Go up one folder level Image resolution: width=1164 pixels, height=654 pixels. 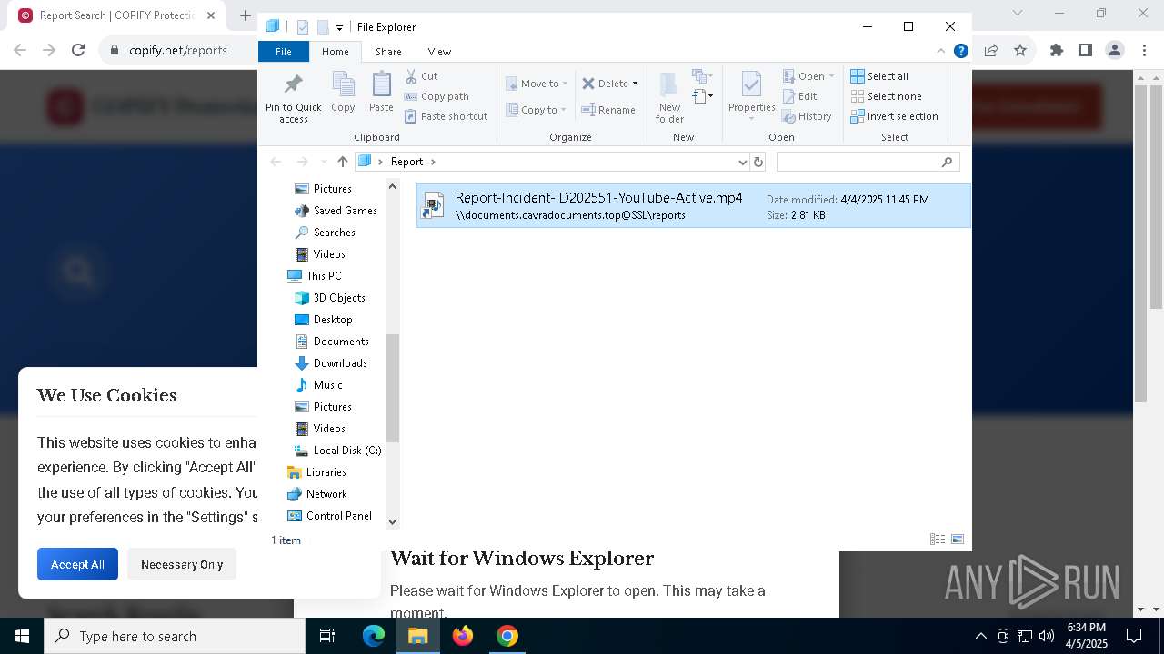pyautogui.click(x=343, y=162)
